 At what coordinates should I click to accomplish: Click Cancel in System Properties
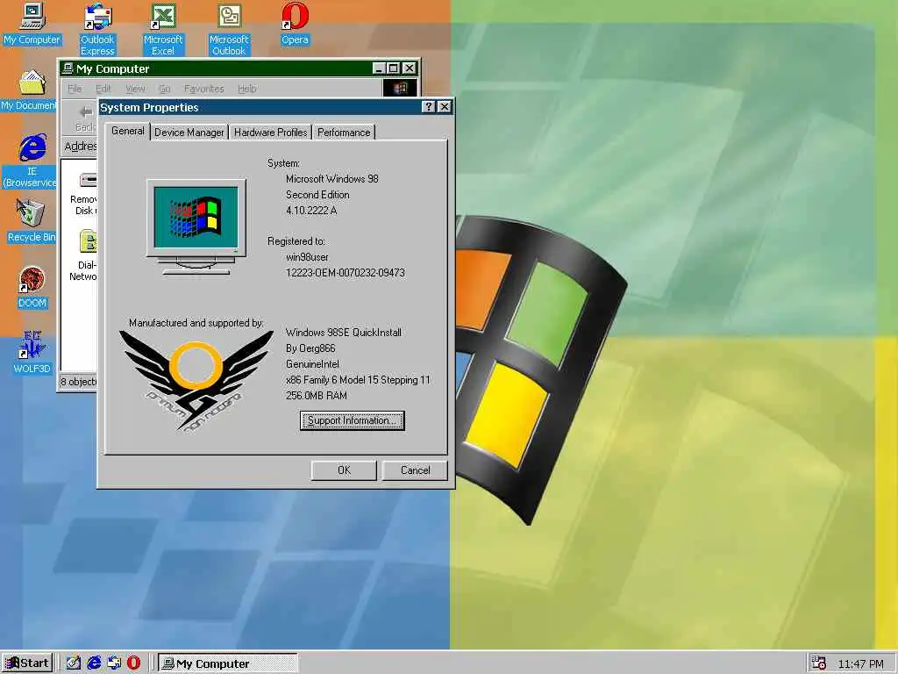(x=415, y=470)
